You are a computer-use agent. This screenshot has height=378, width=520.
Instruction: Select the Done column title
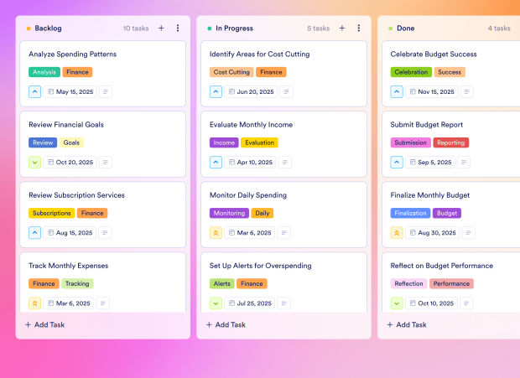[x=413, y=28]
